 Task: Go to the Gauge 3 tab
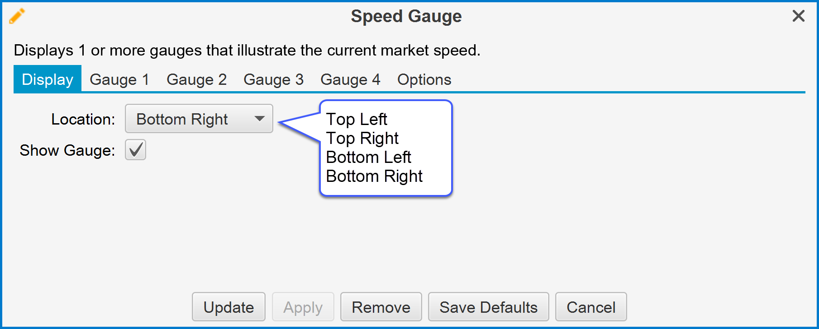click(x=273, y=79)
